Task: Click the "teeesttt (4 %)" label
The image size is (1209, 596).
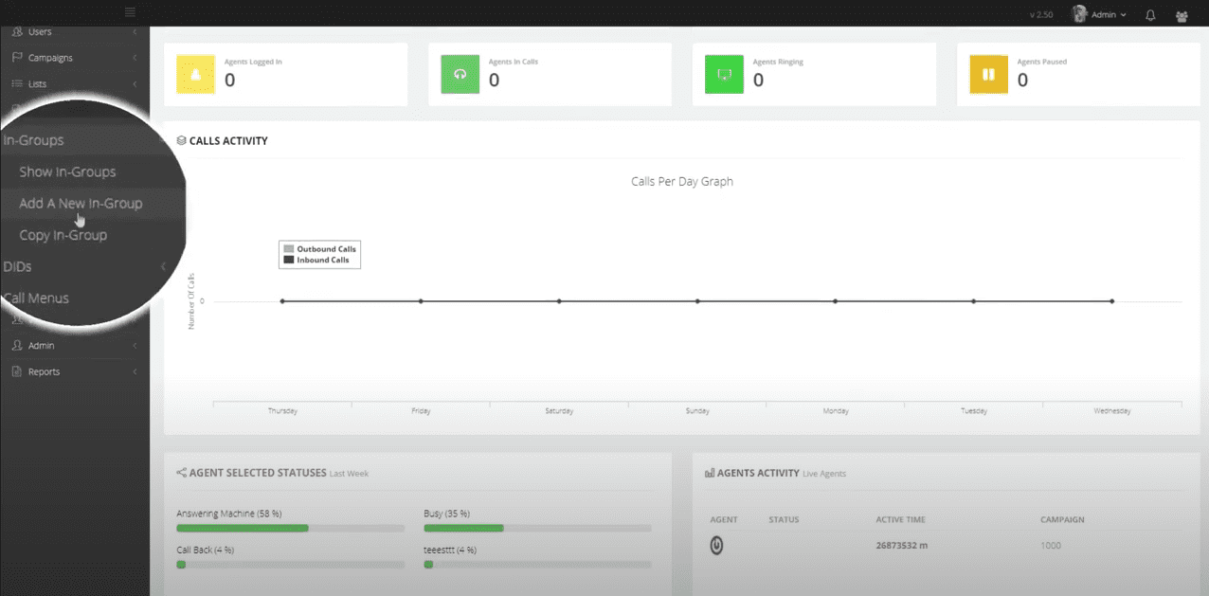Action: [450, 550]
